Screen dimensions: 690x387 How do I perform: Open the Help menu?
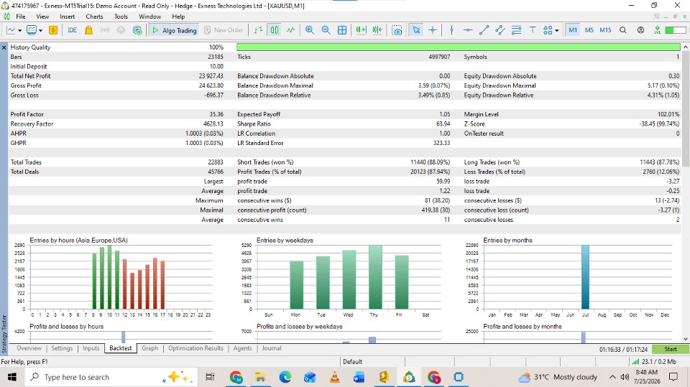[178, 17]
